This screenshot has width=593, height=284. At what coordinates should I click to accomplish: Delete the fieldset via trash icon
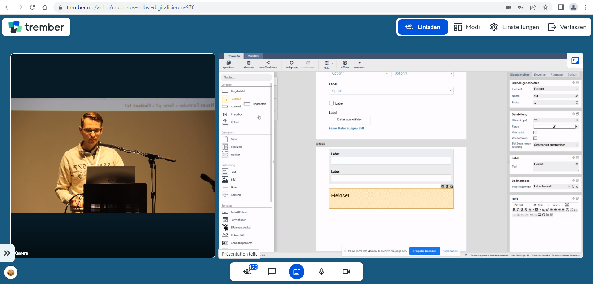point(447,186)
